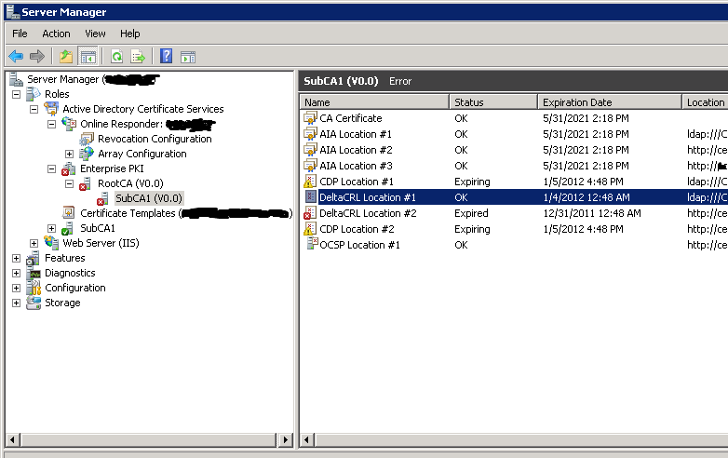
Task: Expand the Features node
Action: 16,259
